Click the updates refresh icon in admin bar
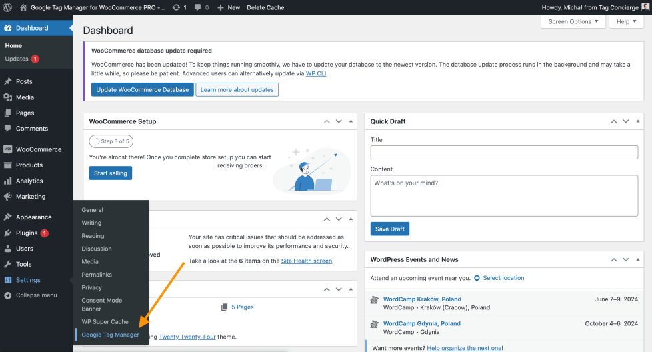Screen dimensions: 652x352 [176, 7]
